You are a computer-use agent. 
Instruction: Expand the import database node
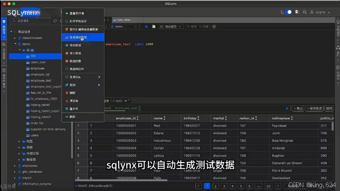[x=15, y=178]
